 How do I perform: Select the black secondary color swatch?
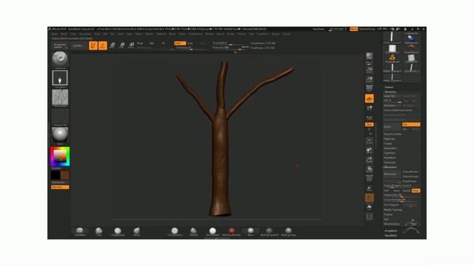[56, 175]
